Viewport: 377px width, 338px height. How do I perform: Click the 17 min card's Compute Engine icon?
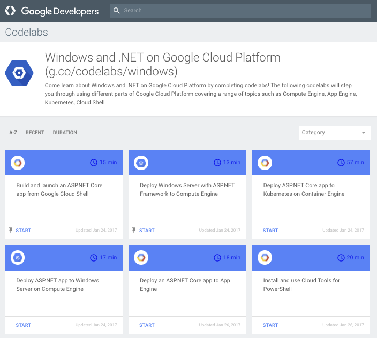tap(18, 258)
